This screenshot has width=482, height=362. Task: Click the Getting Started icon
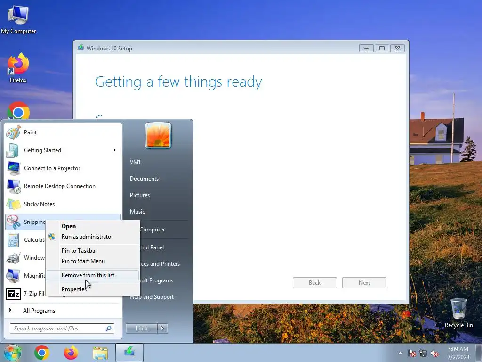click(x=14, y=150)
